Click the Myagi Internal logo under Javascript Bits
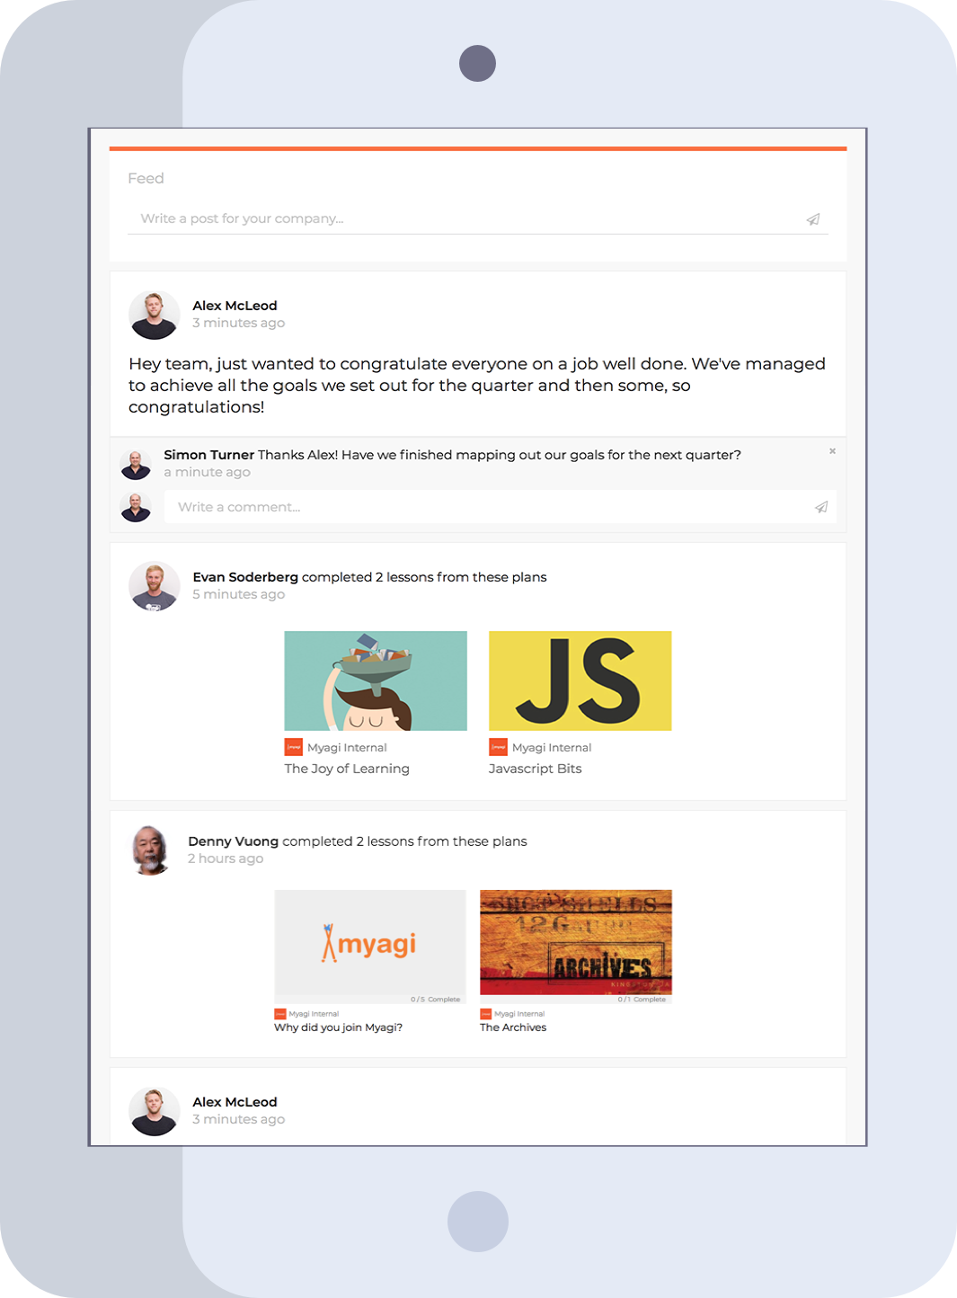 pyautogui.click(x=498, y=747)
